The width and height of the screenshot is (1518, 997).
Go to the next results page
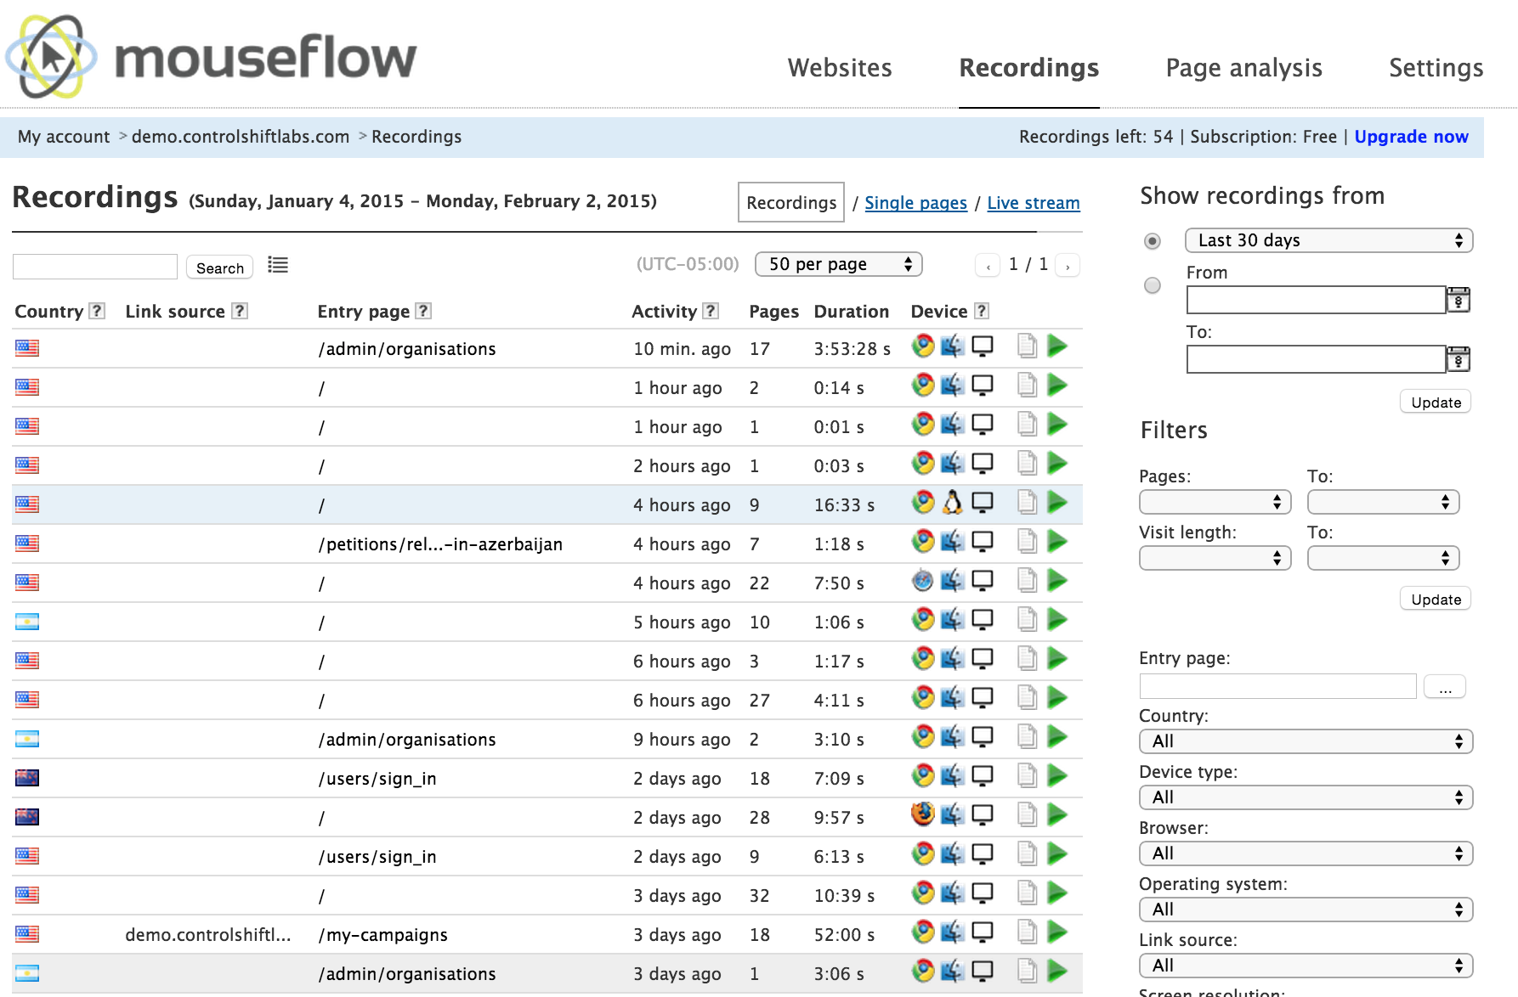tap(1068, 266)
